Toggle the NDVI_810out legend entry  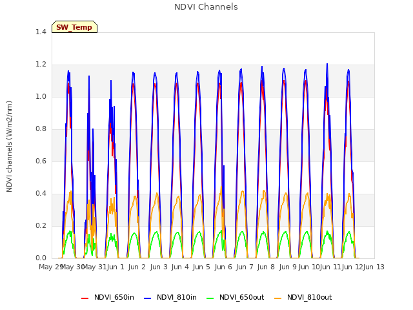coord(303,298)
